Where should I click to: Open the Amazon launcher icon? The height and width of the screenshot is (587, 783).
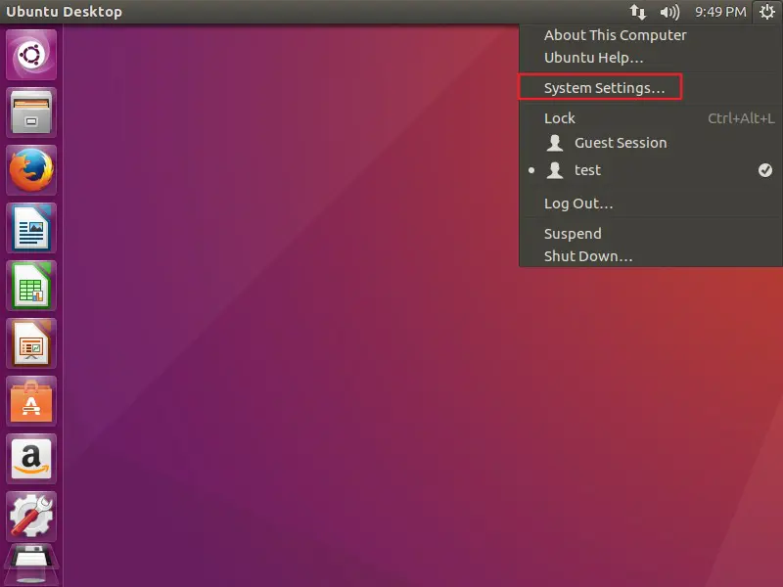[x=31, y=459]
